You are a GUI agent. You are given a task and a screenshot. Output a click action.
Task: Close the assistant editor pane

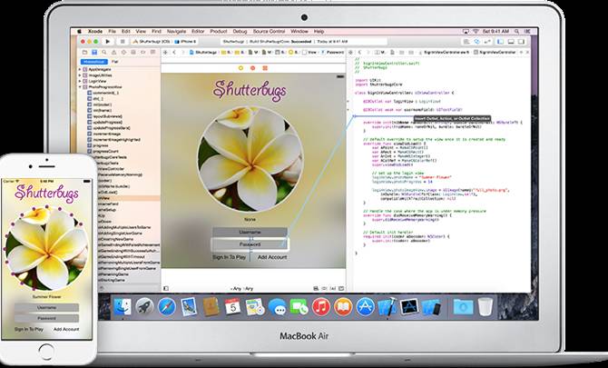[527, 52]
